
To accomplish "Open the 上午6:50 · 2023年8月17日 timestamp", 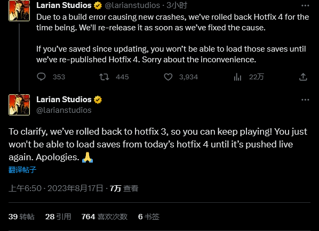I will [x=56, y=188].
